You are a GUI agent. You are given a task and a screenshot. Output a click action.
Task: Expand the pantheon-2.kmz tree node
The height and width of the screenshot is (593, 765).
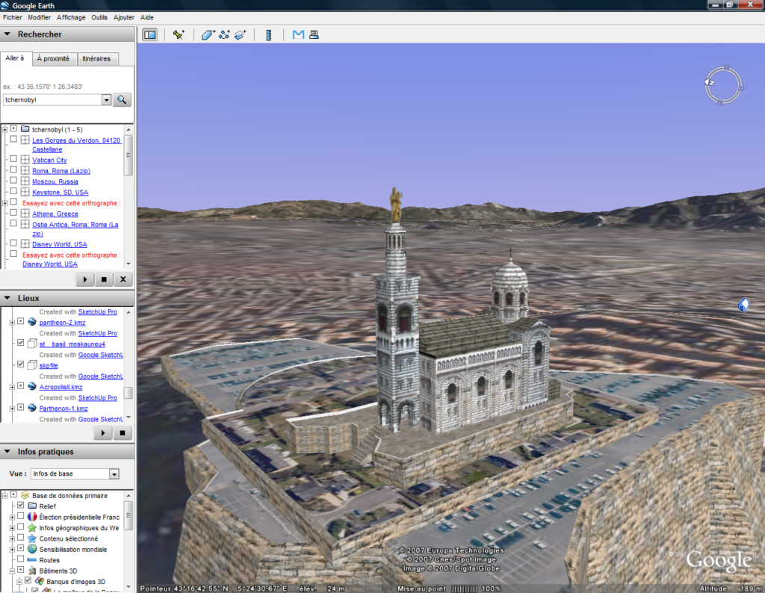click(x=12, y=323)
